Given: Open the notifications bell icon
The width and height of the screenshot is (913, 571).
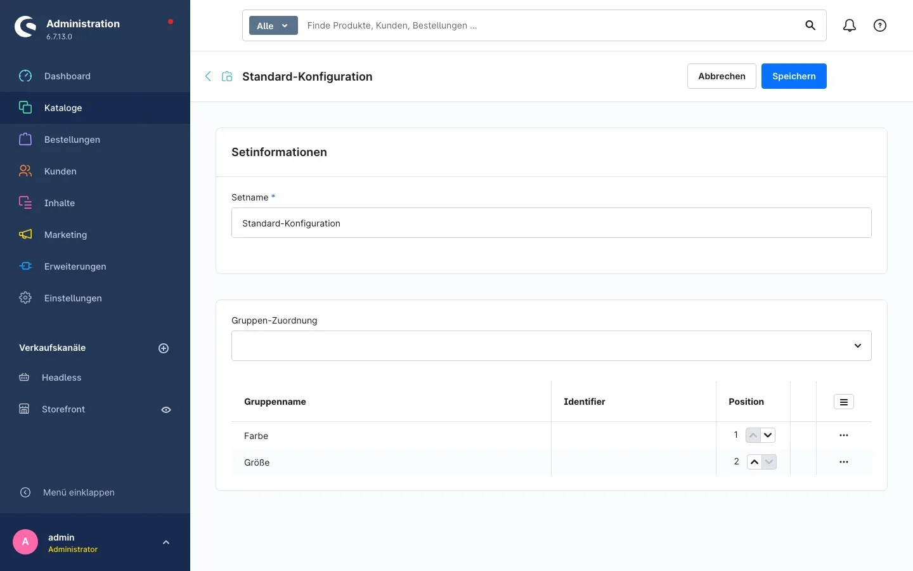Looking at the screenshot, I should click(x=850, y=25).
